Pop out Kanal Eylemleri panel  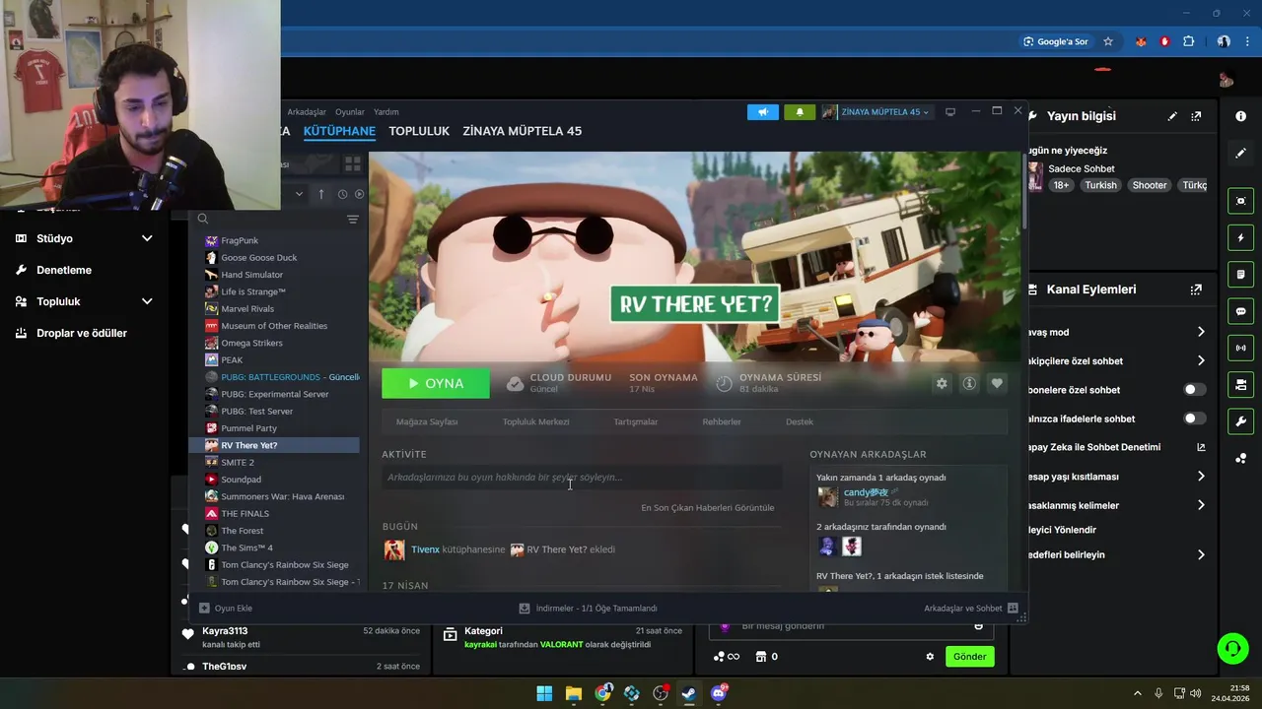(x=1196, y=290)
